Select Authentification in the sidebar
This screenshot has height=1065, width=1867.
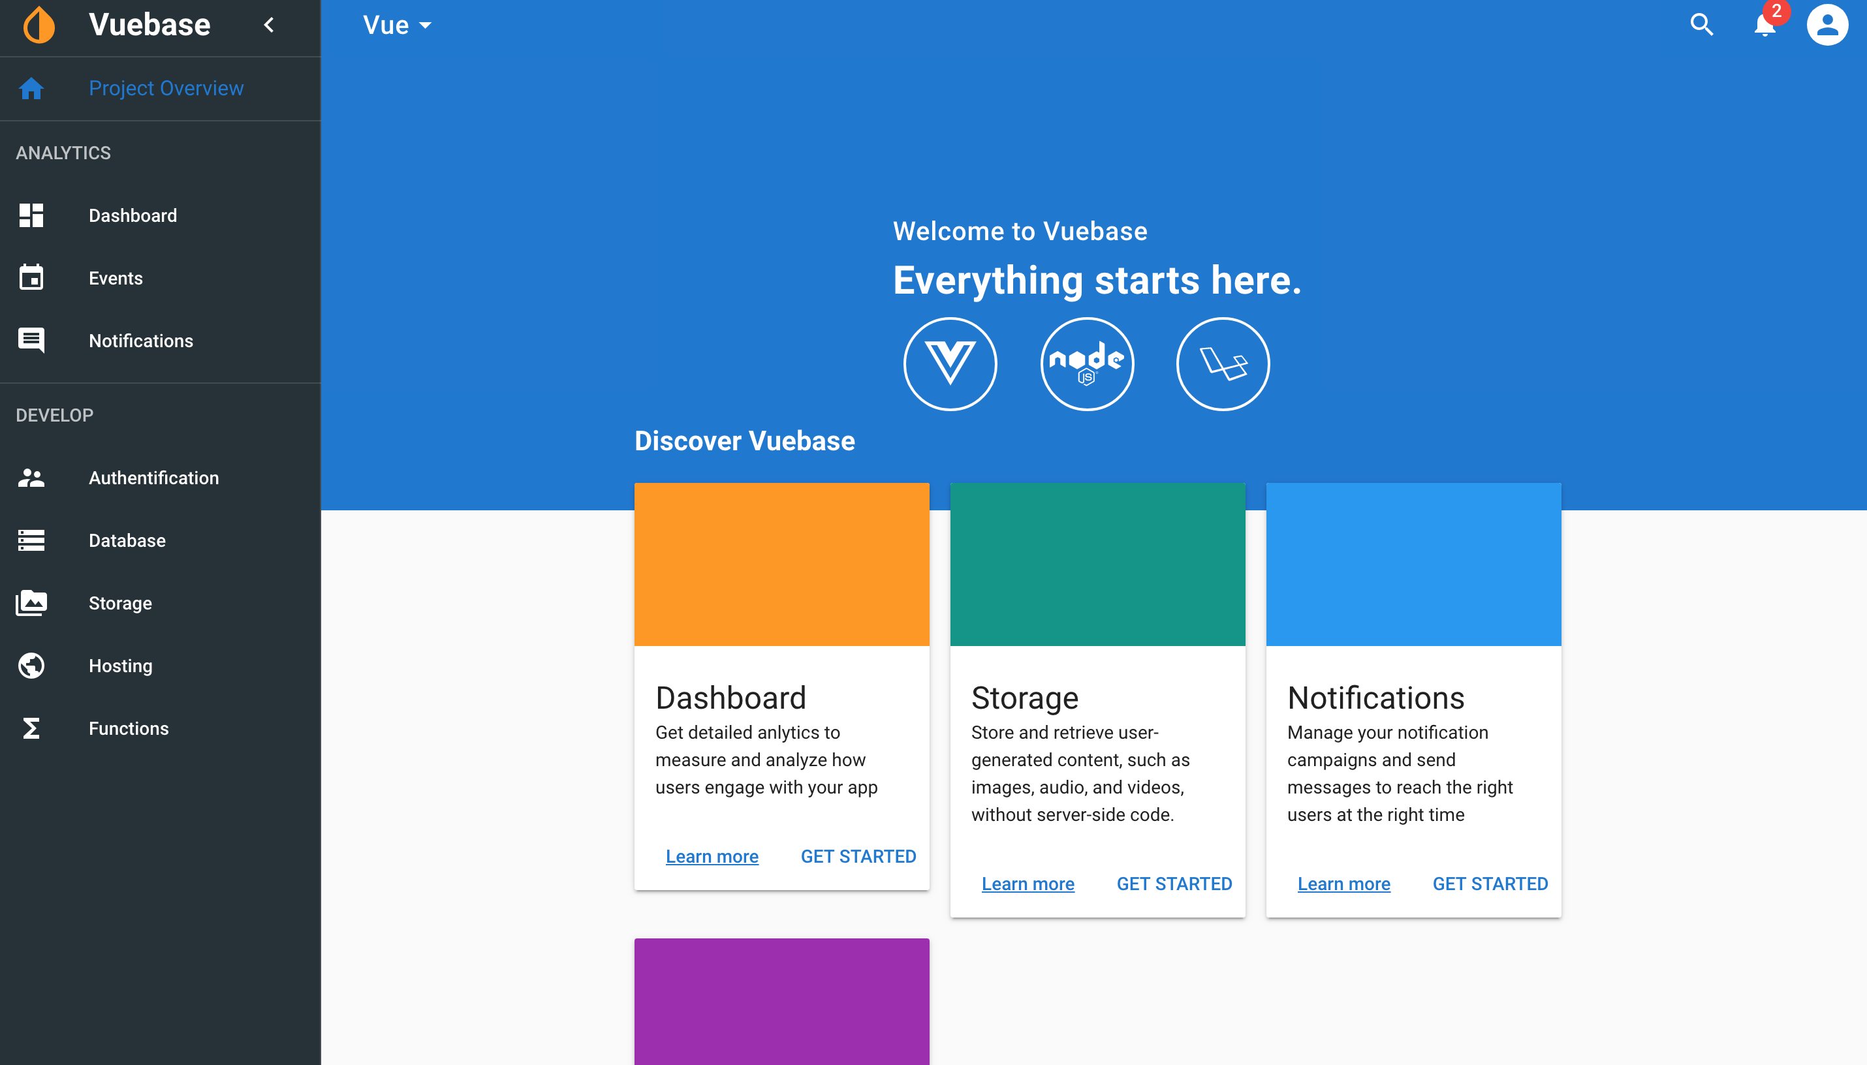pyautogui.click(x=153, y=478)
